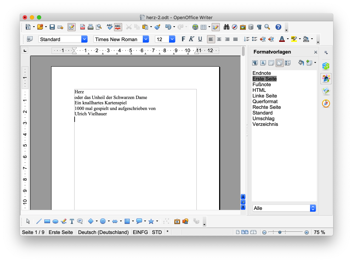
Task: Activate Fill Format Mode paint bucket
Action: (x=301, y=63)
